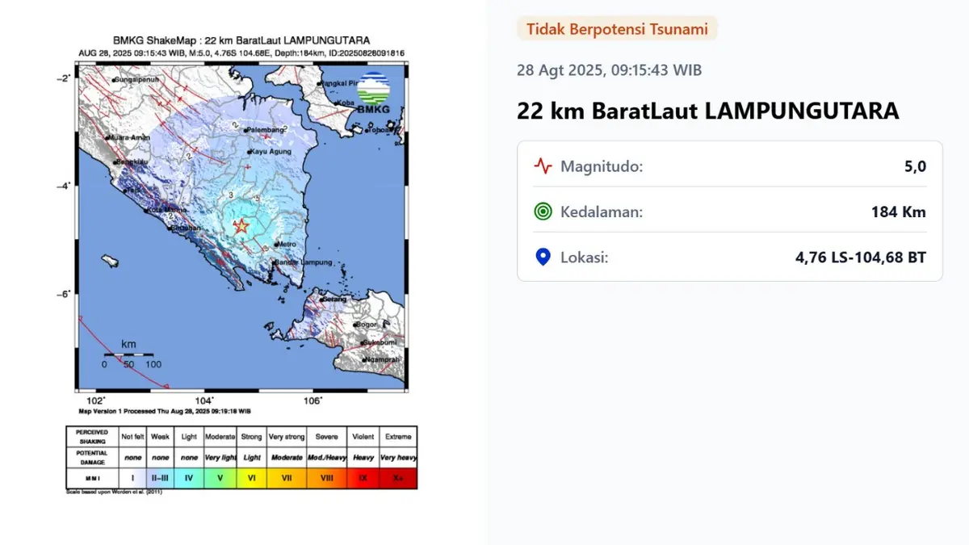Click the magnitude value 5,0

point(914,166)
